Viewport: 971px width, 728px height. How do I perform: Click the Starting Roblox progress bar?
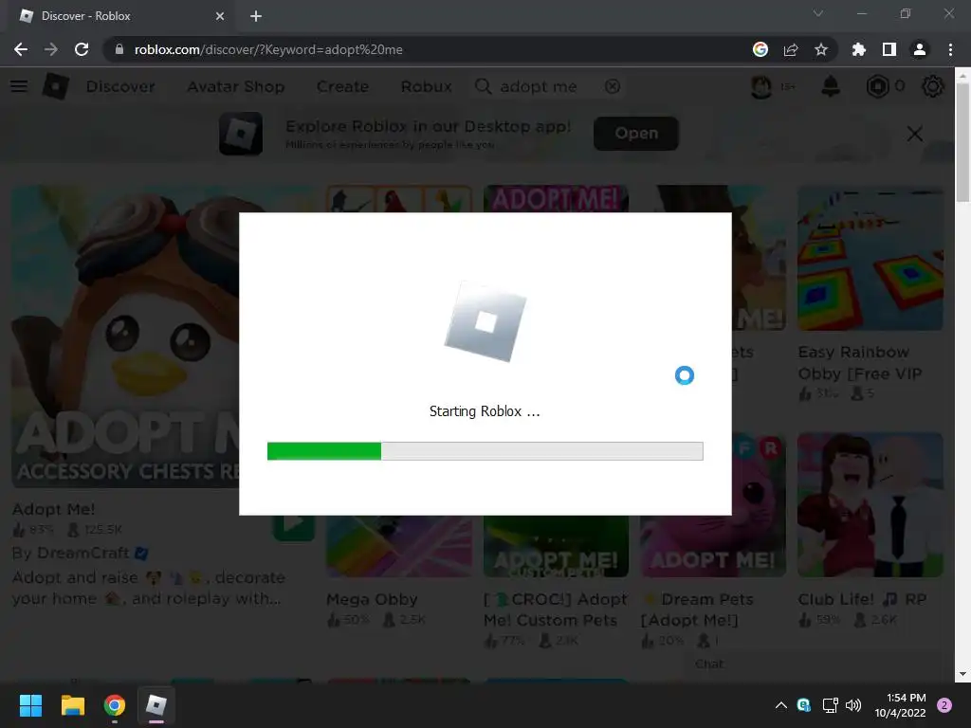[x=485, y=450]
